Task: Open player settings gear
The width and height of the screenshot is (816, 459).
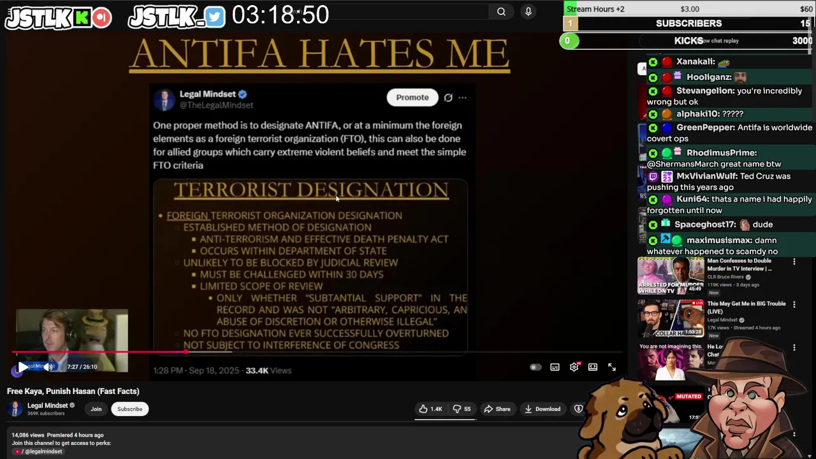Action: [574, 367]
